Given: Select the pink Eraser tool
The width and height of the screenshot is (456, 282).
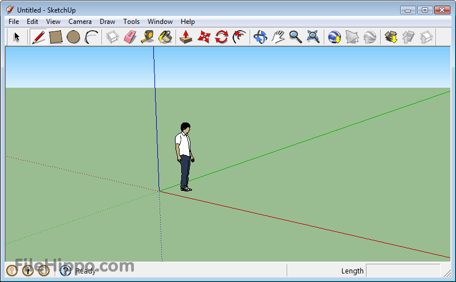Looking at the screenshot, I should click(130, 37).
